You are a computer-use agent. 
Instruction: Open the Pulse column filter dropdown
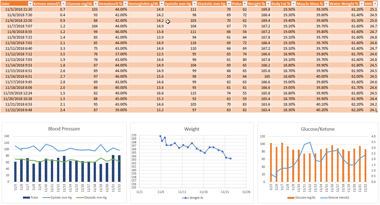click(x=245, y=4)
